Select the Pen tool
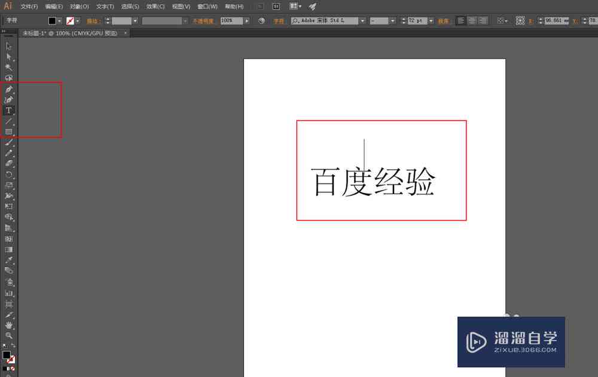The height and width of the screenshot is (377, 598). pos(8,89)
